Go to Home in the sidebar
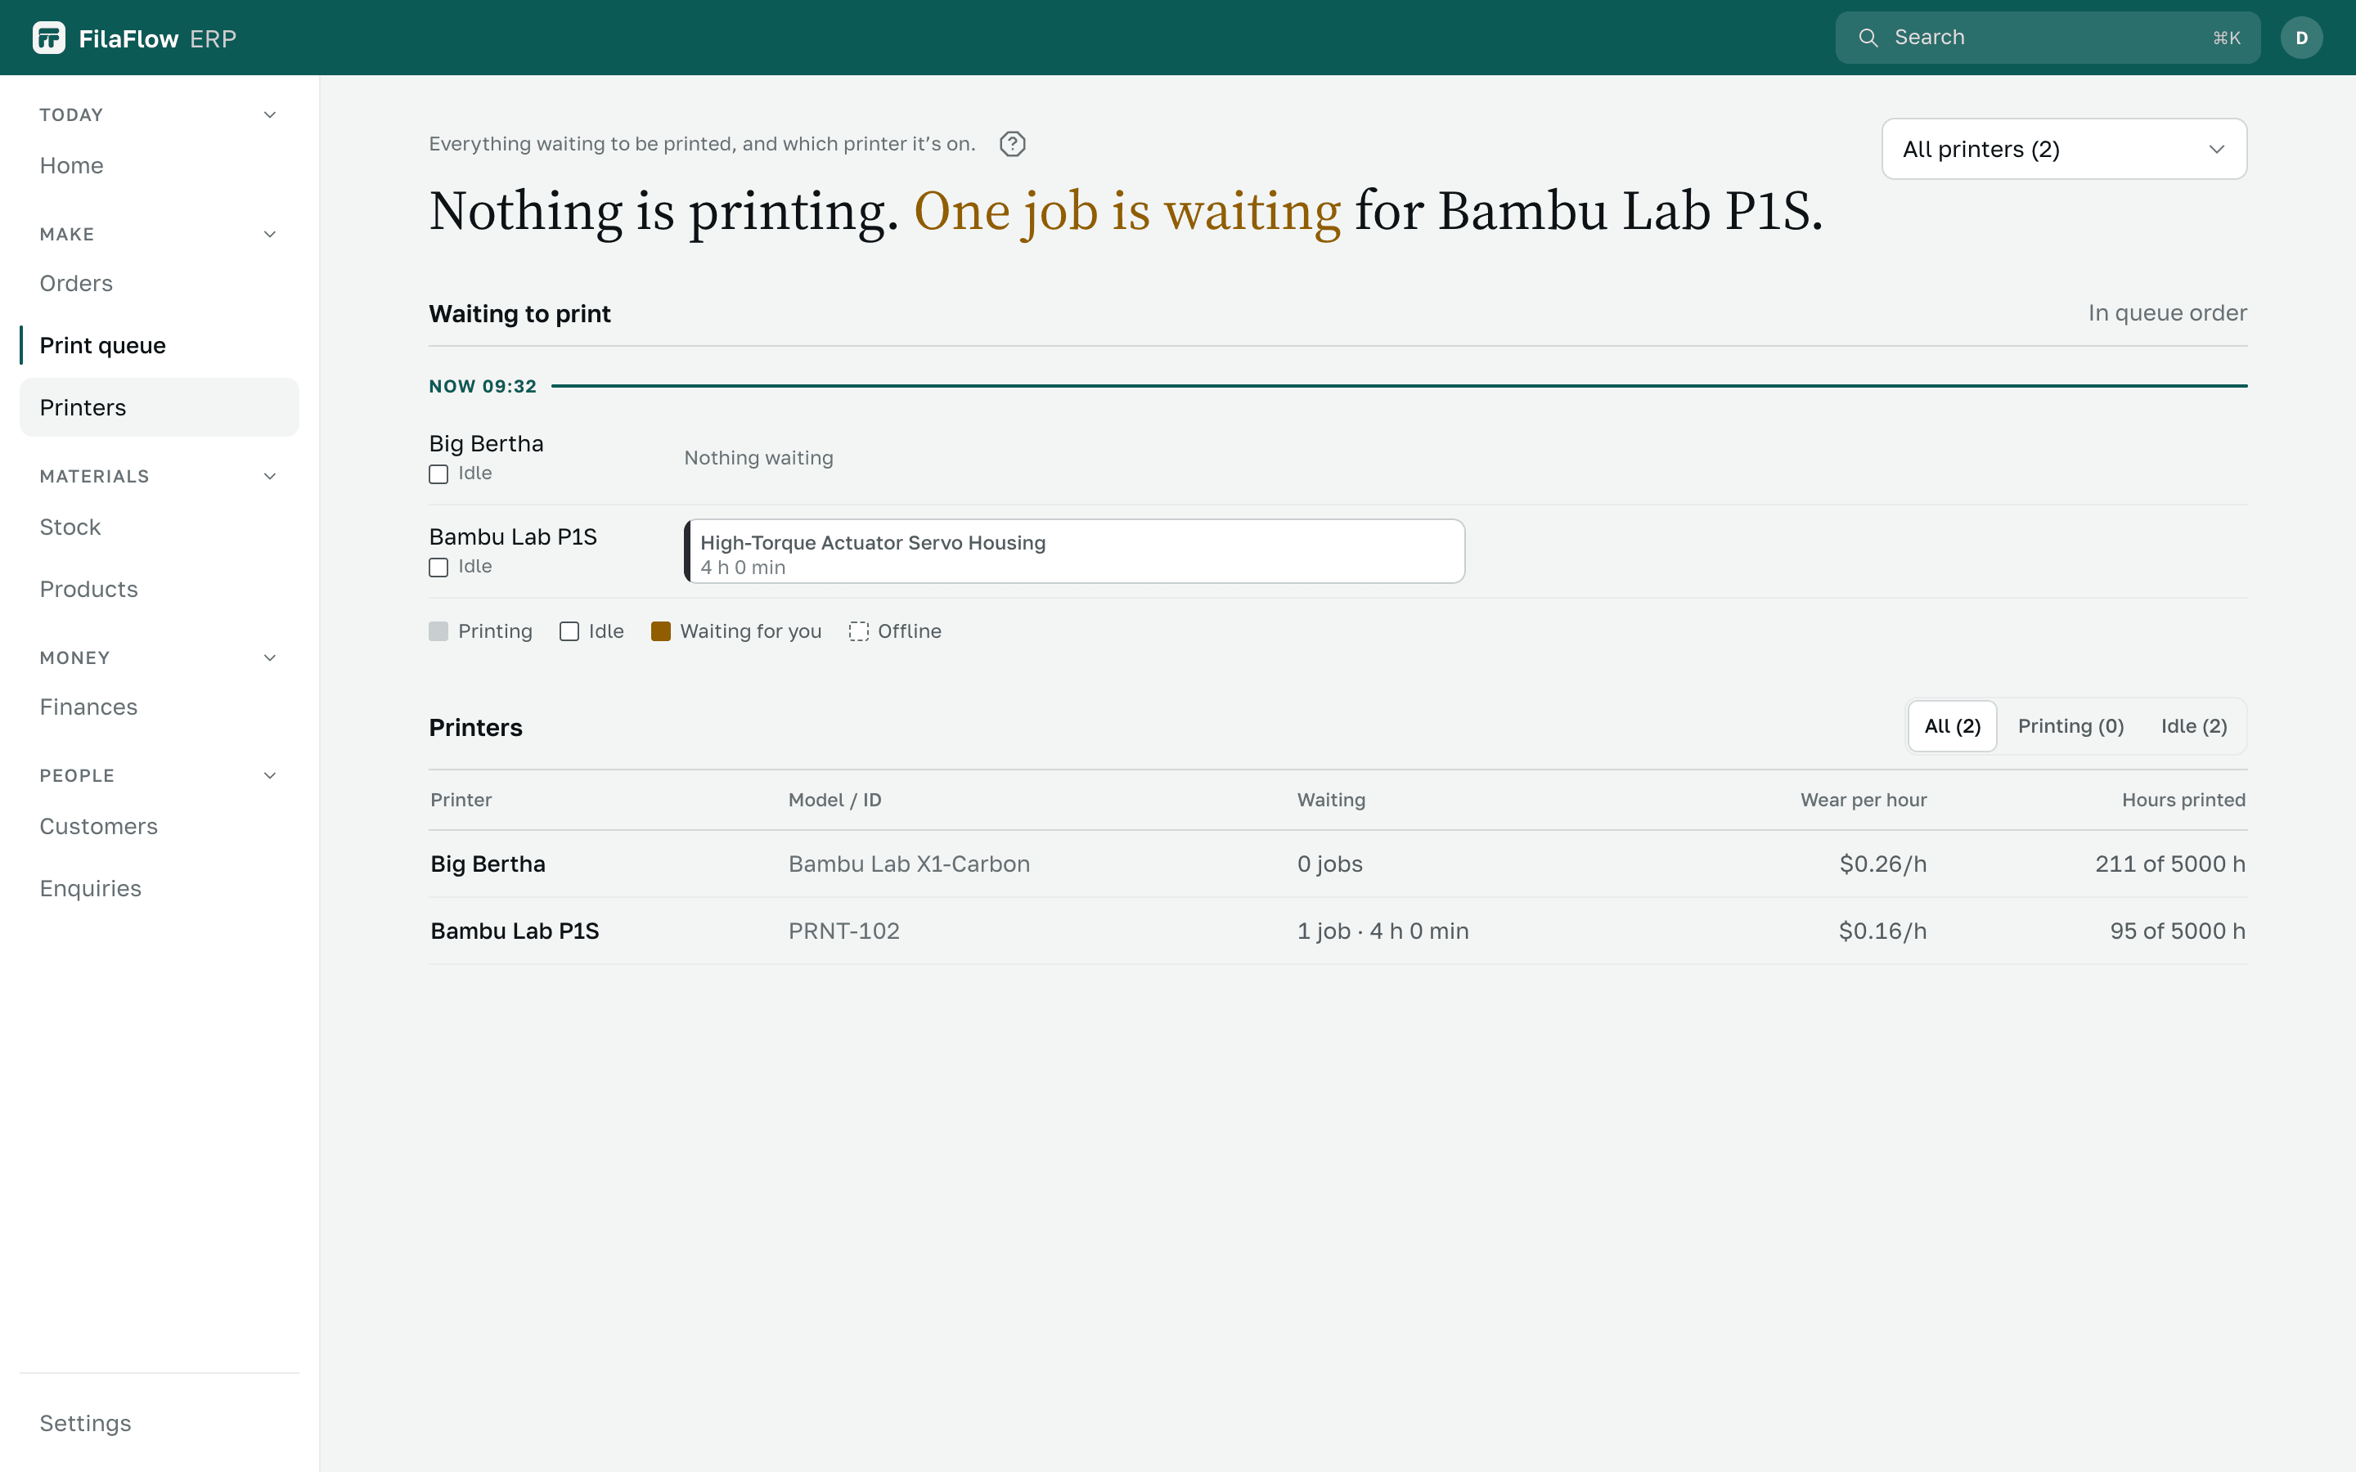 click(160, 165)
